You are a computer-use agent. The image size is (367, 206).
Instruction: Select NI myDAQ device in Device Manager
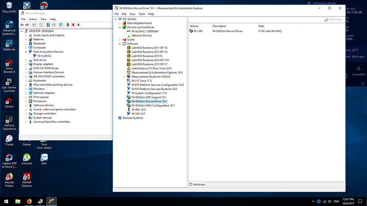pyautogui.click(x=44, y=56)
